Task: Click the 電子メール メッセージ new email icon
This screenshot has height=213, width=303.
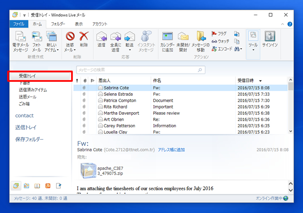Action: tap(20, 36)
